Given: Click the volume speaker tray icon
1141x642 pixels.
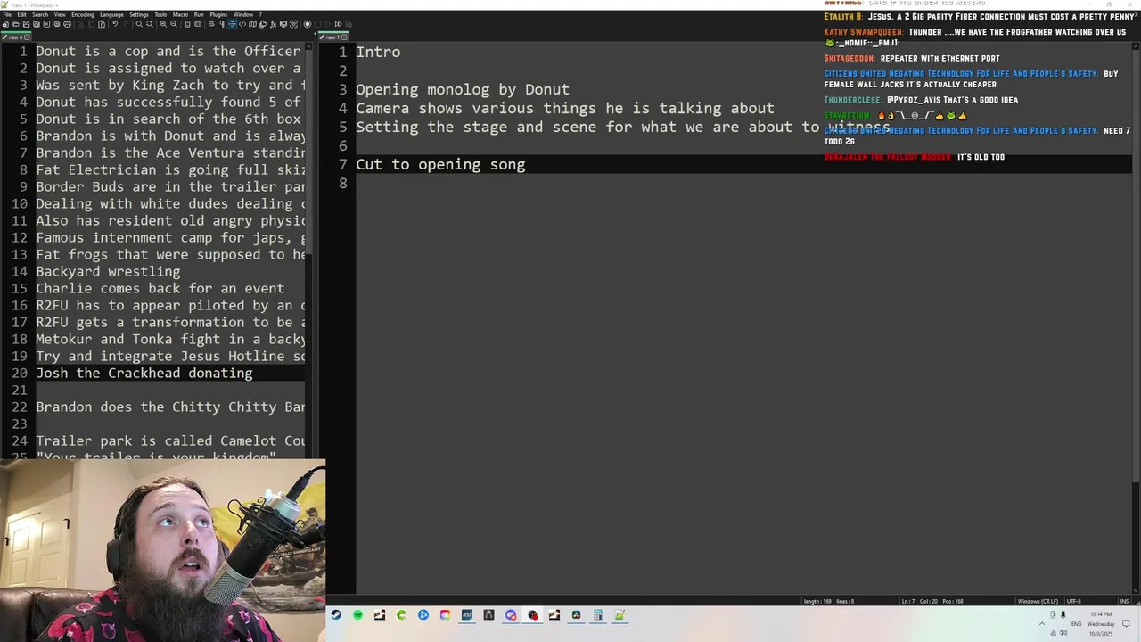Looking at the screenshot, I should pyautogui.click(x=1063, y=632).
